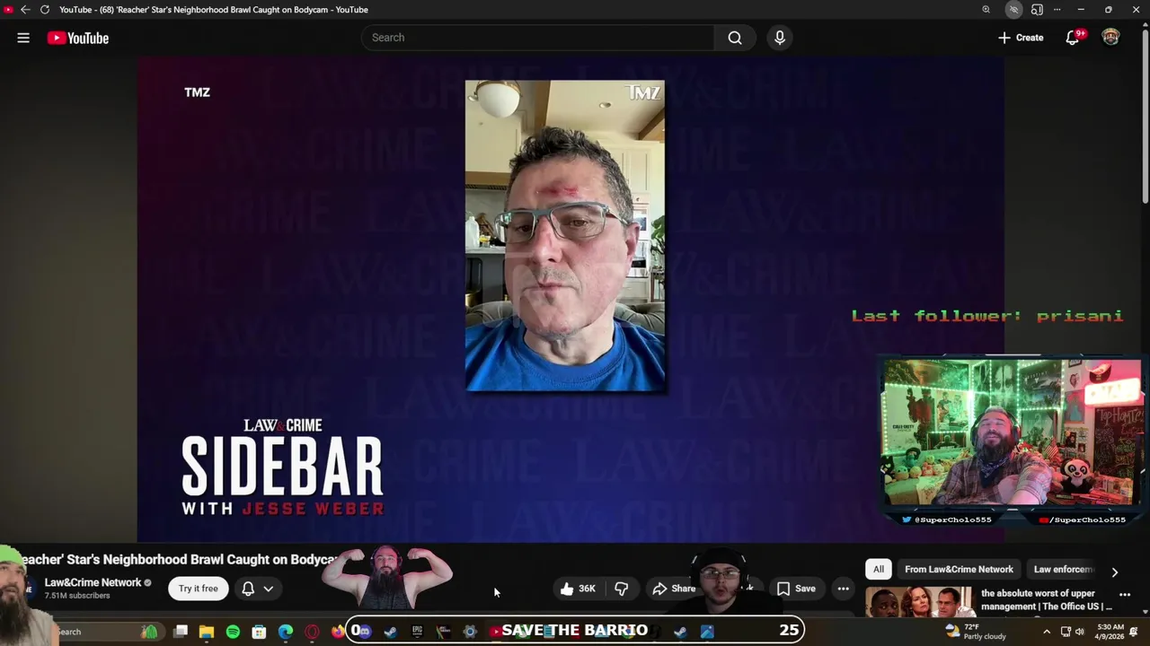The image size is (1150, 646).
Task: Reload the page with the refresh icon
Action: [x=44, y=10]
